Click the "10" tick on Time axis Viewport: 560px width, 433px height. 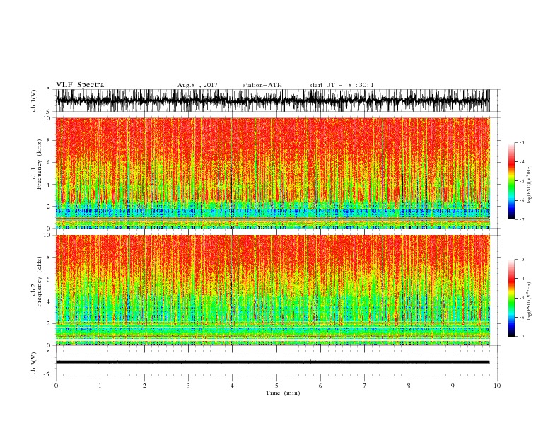pyautogui.click(x=497, y=386)
